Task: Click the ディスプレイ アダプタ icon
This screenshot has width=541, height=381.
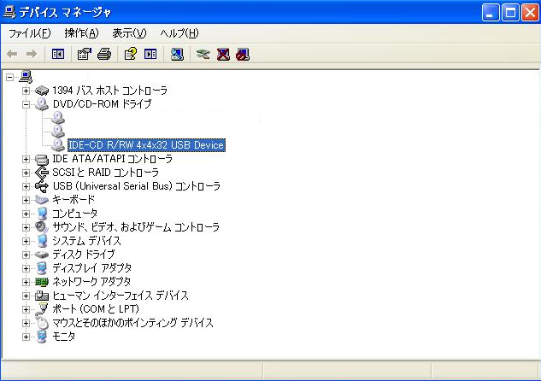Action: tap(42, 268)
